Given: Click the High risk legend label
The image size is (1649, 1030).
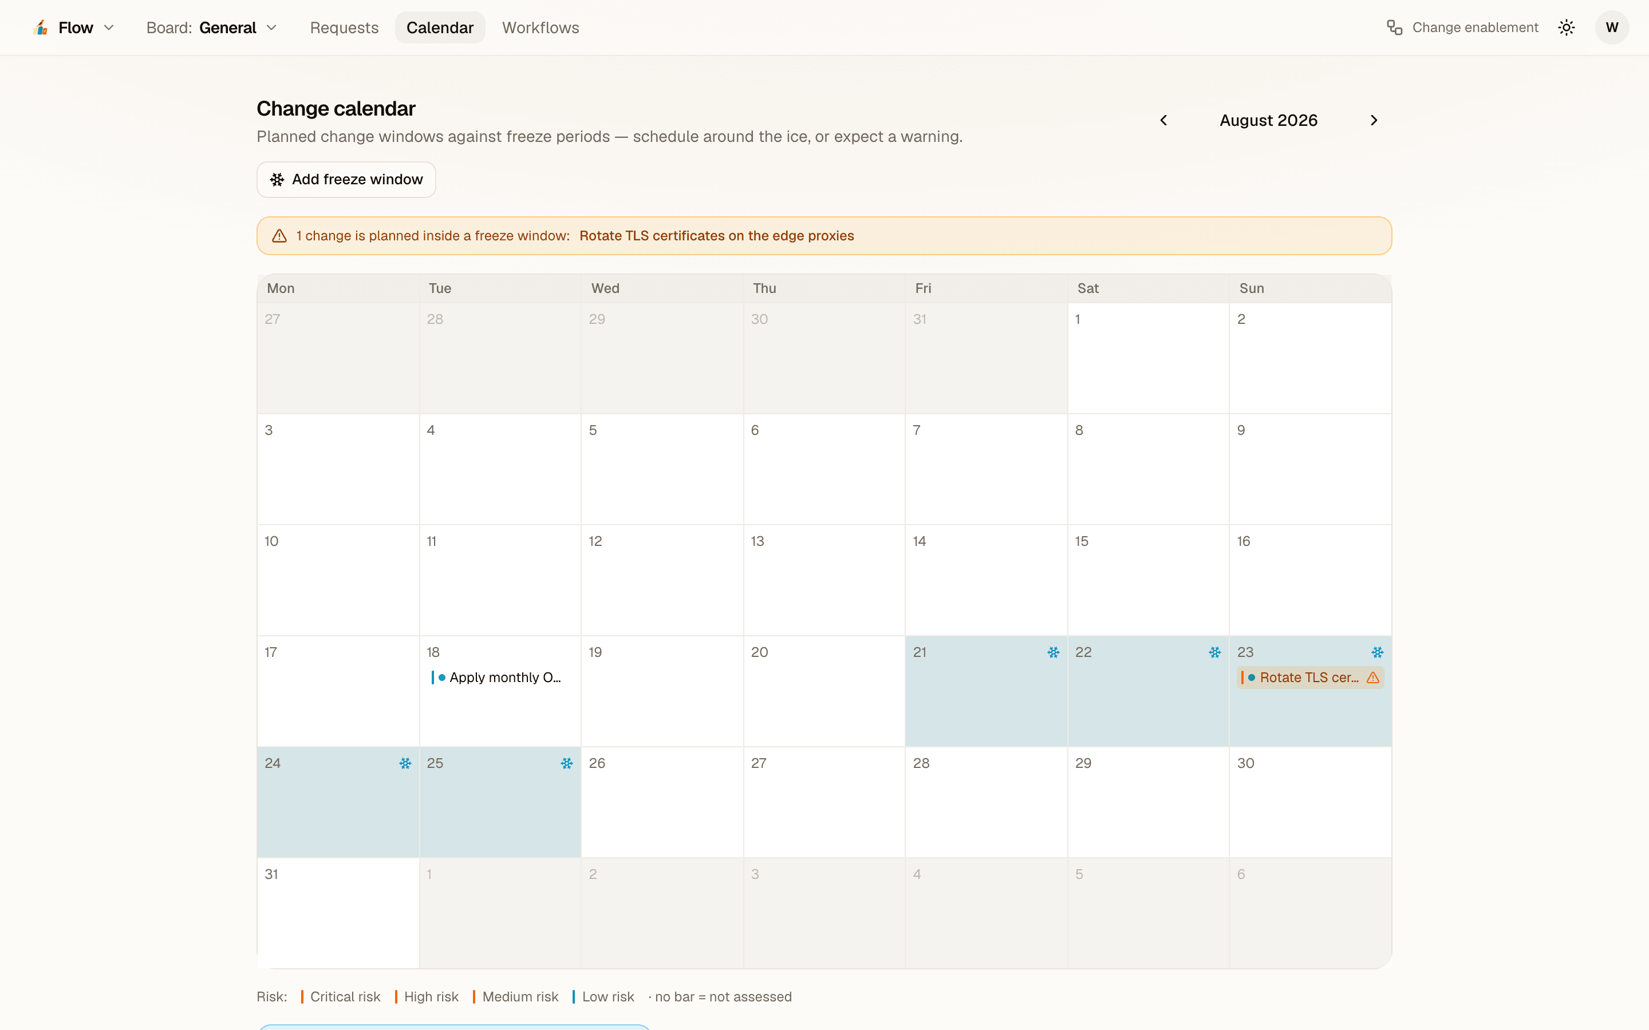Looking at the screenshot, I should (x=431, y=997).
